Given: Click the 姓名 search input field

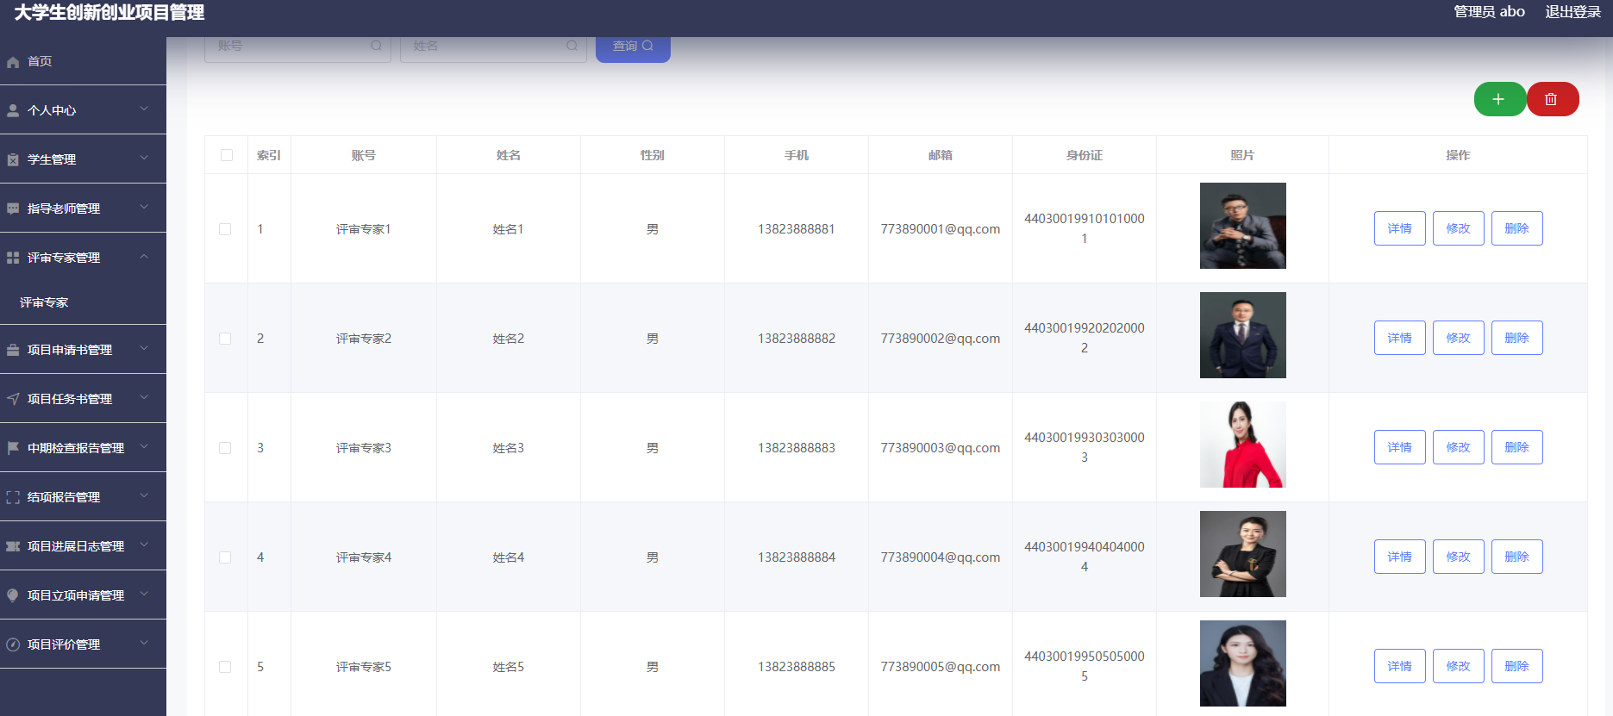Looking at the screenshot, I should pyautogui.click(x=493, y=47).
